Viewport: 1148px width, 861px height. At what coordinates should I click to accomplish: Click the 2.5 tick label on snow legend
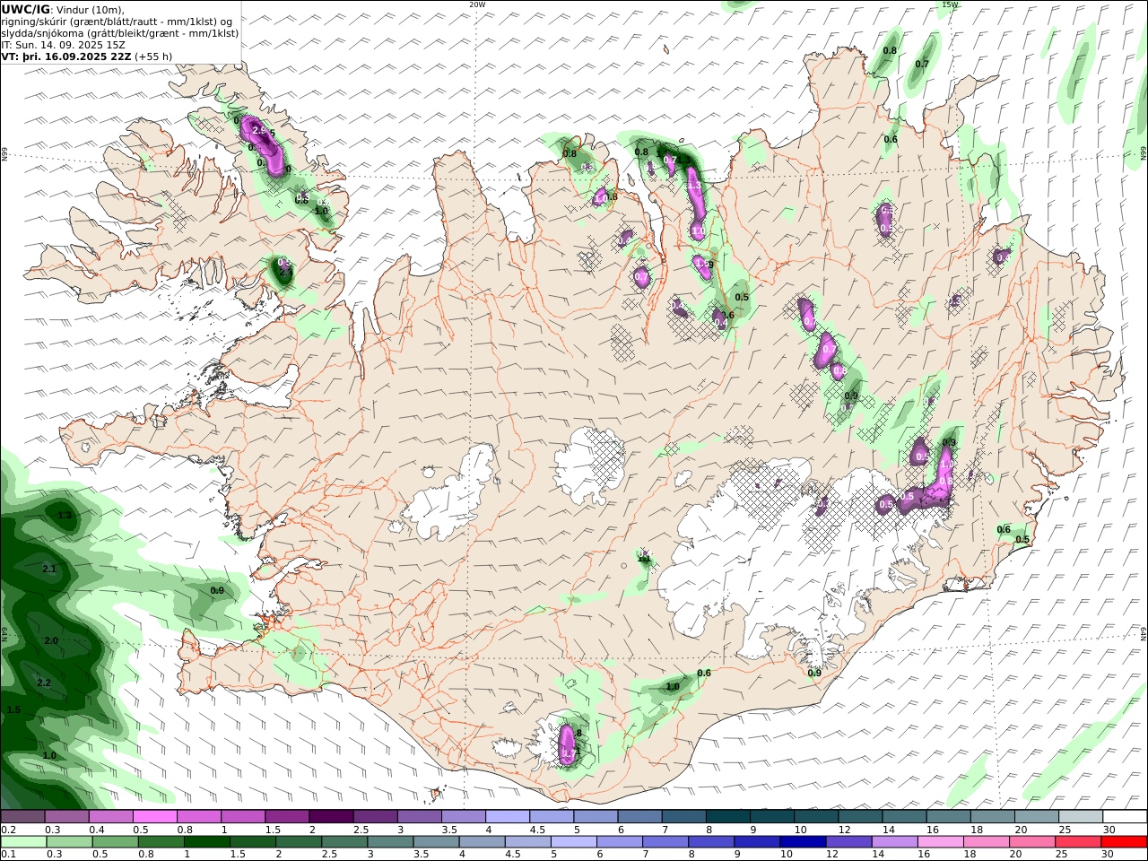pos(361,830)
